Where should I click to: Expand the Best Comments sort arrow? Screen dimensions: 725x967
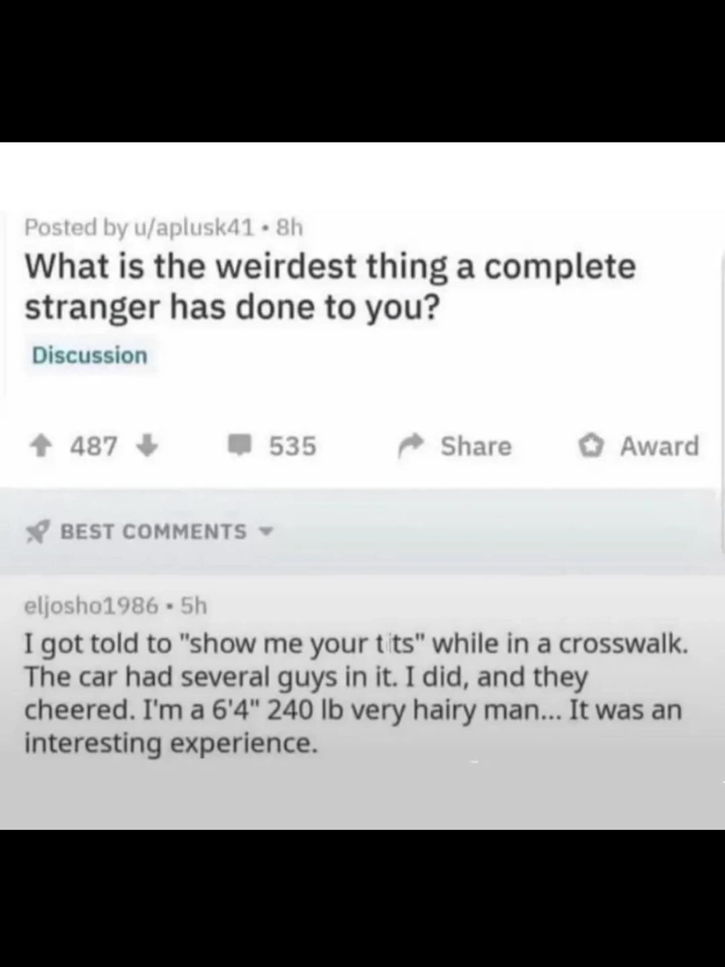tap(267, 532)
